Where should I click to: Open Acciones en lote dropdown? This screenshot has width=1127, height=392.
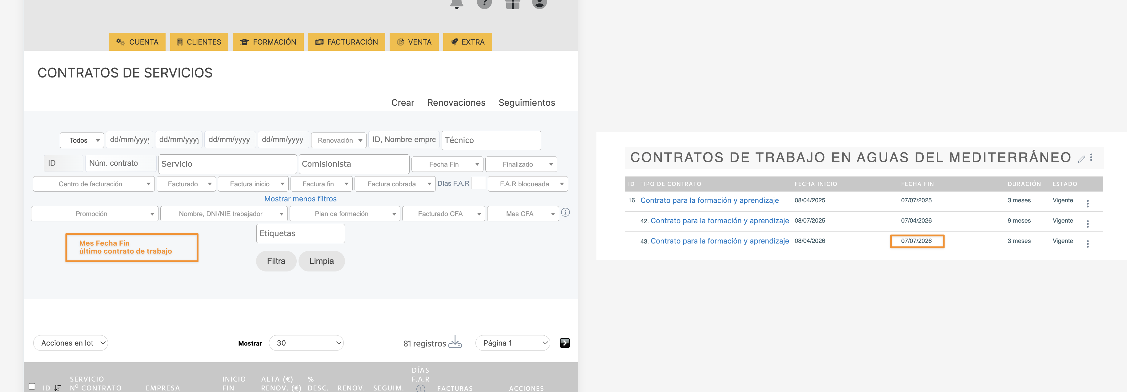(70, 343)
